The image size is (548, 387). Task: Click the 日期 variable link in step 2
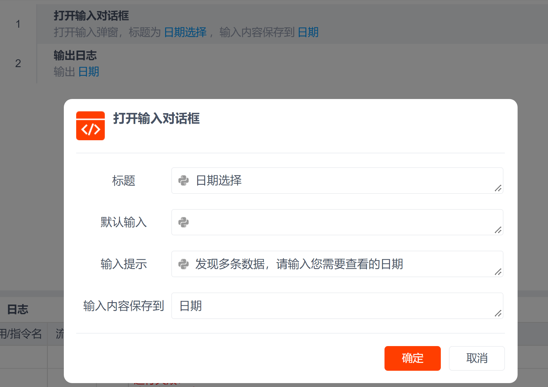pos(89,72)
